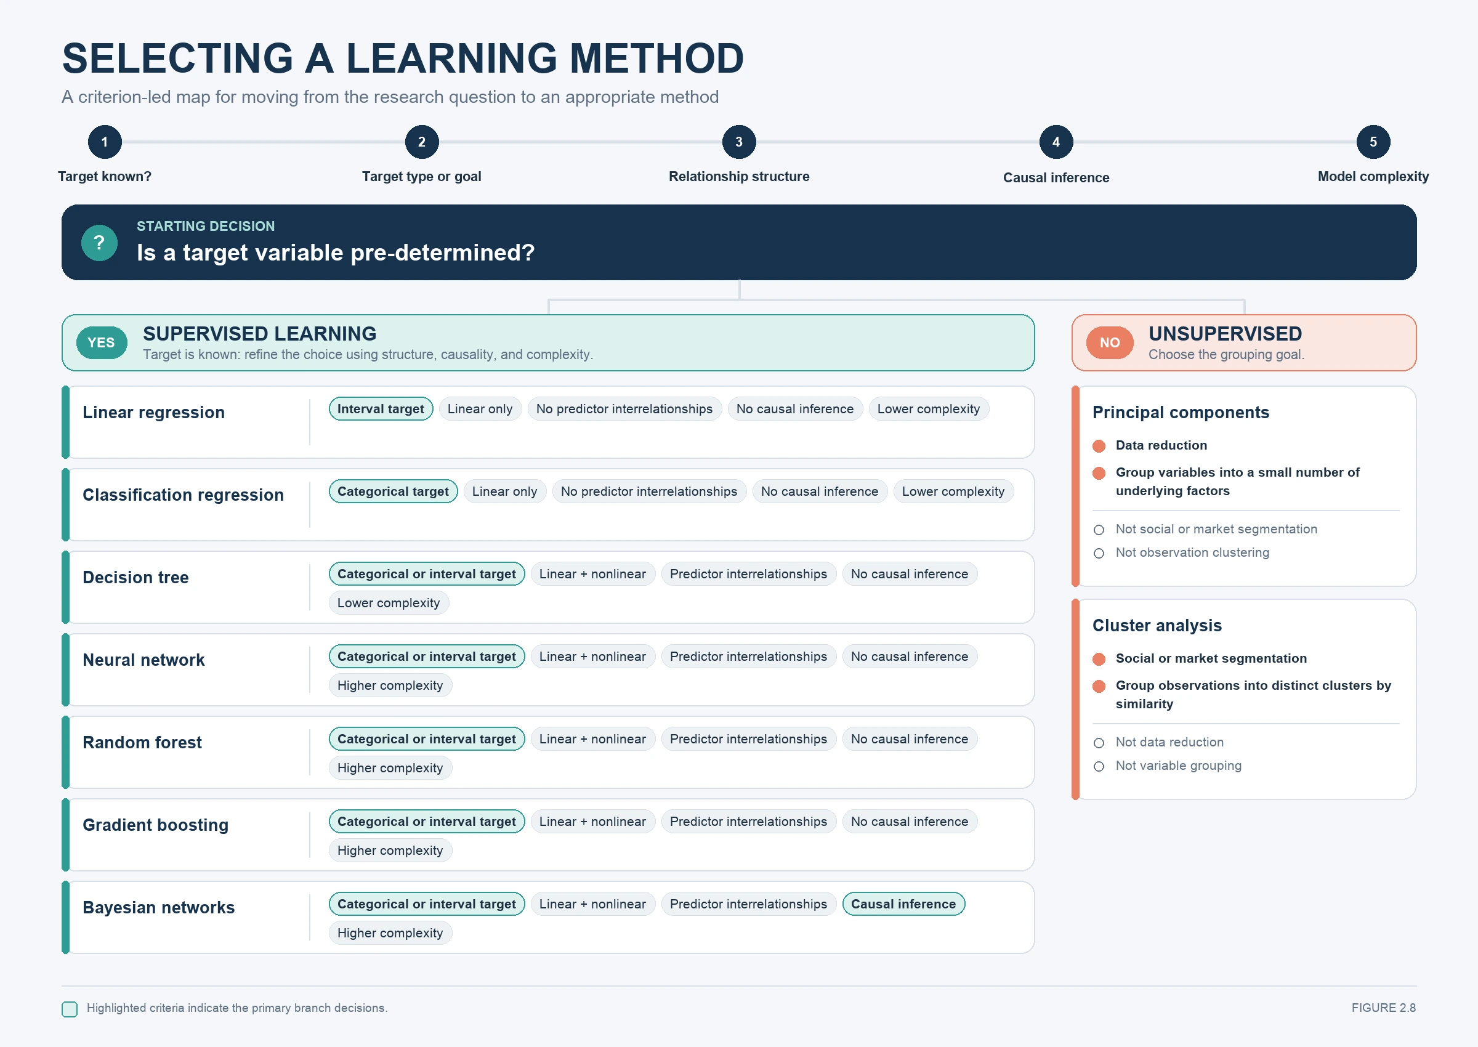Click the 'Target type or goal' step label
Viewport: 1478px width, 1047px height.
pyautogui.click(x=422, y=177)
